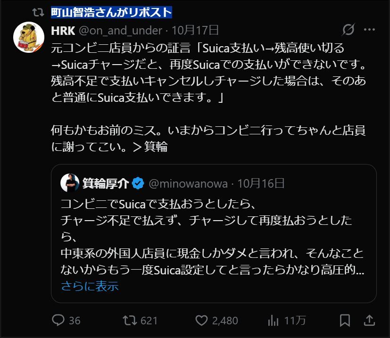Bookmark this post

(x=345, y=321)
